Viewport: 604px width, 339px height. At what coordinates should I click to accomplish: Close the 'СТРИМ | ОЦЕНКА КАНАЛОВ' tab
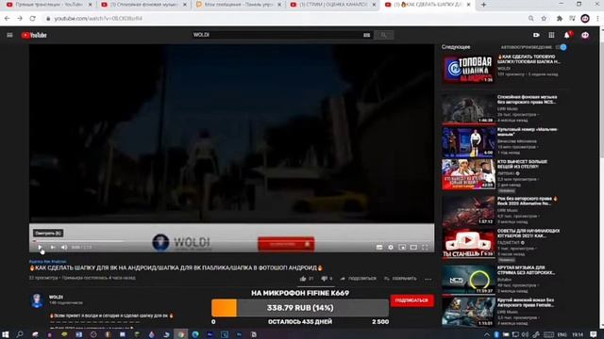374,5
